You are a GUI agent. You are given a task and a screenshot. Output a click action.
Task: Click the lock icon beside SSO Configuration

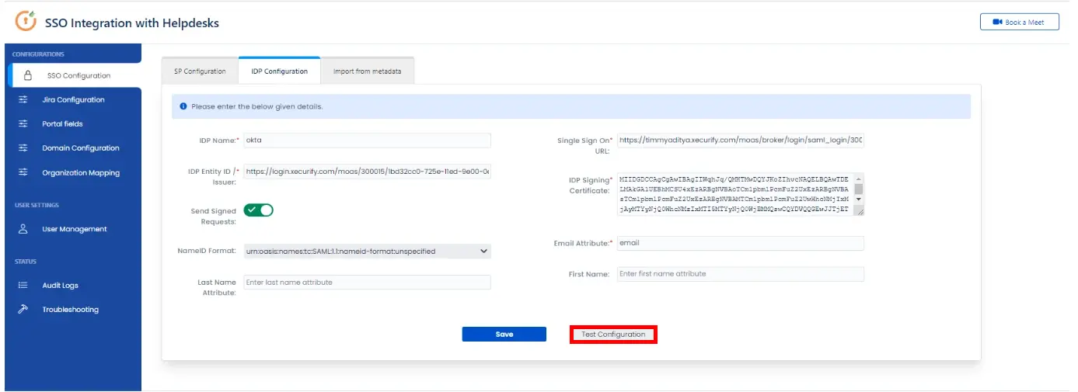28,75
